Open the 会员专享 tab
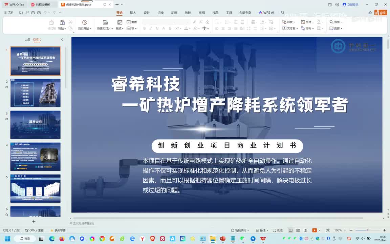Viewport: 390px width, 244px height. pyautogui.click(x=245, y=13)
